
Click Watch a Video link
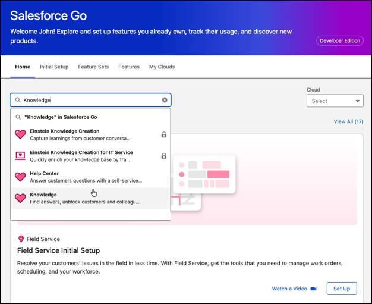289,289
